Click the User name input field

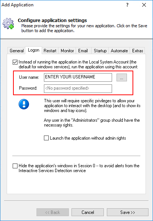pyautogui.click(x=78, y=77)
